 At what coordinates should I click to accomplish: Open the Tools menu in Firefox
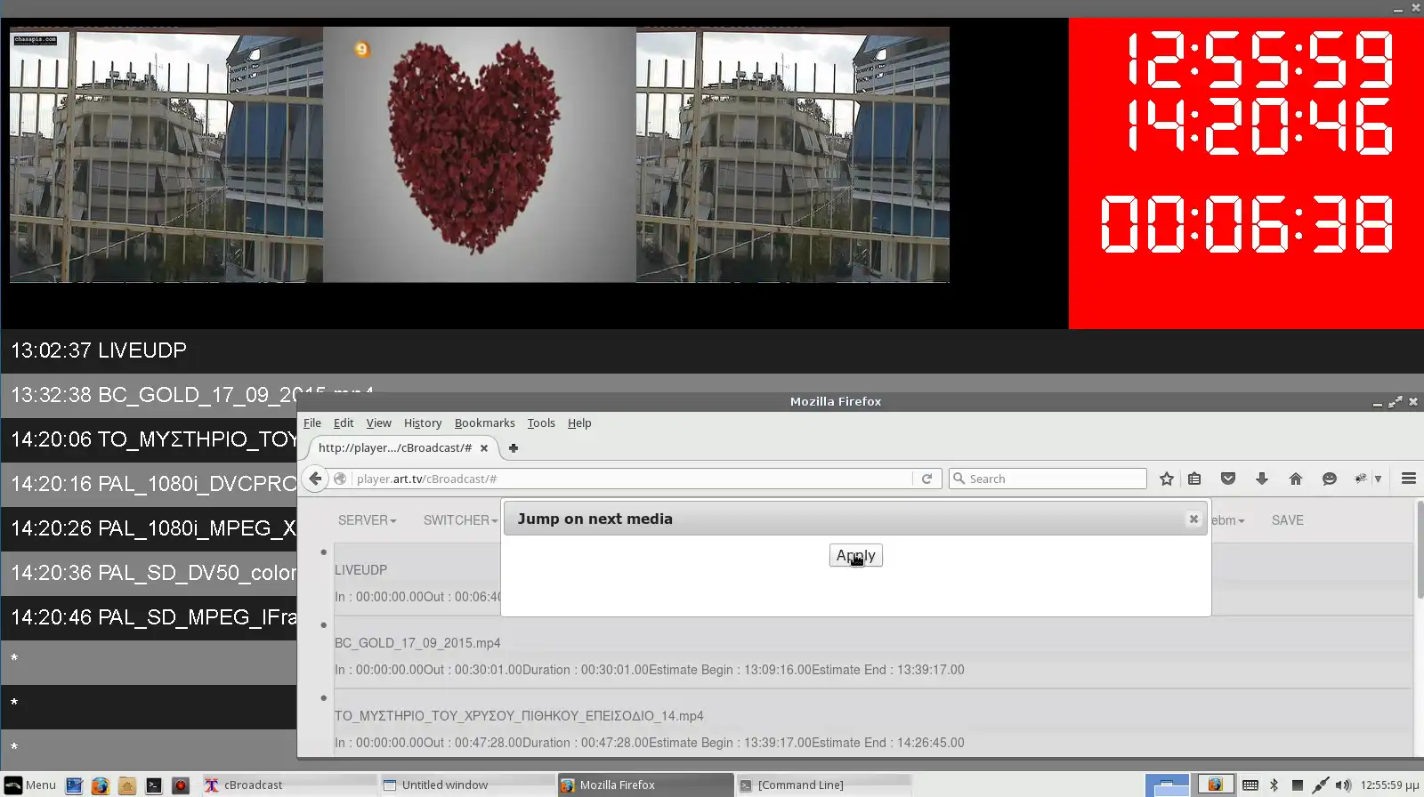tap(541, 423)
